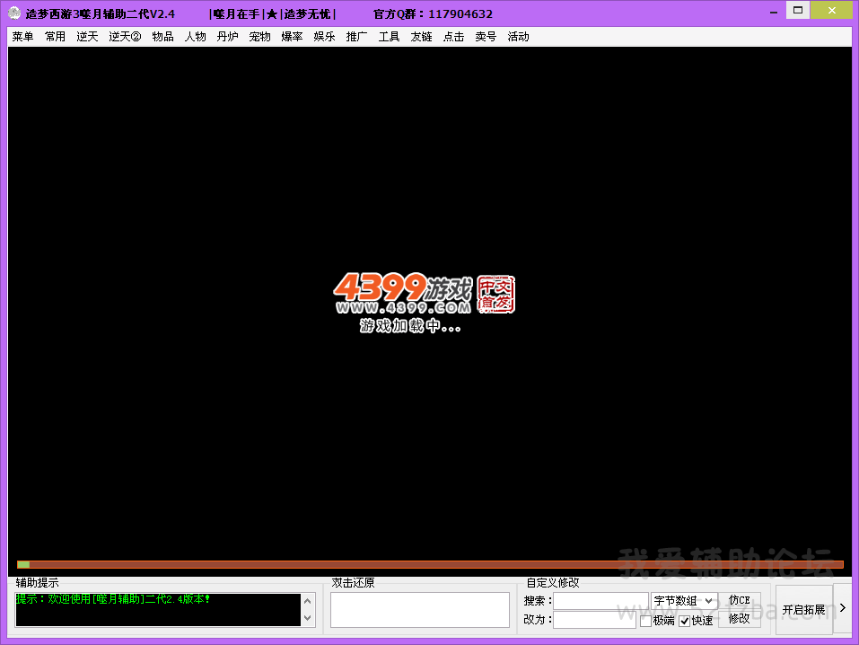
Task: Open the 宠物 menu
Action: (x=259, y=37)
